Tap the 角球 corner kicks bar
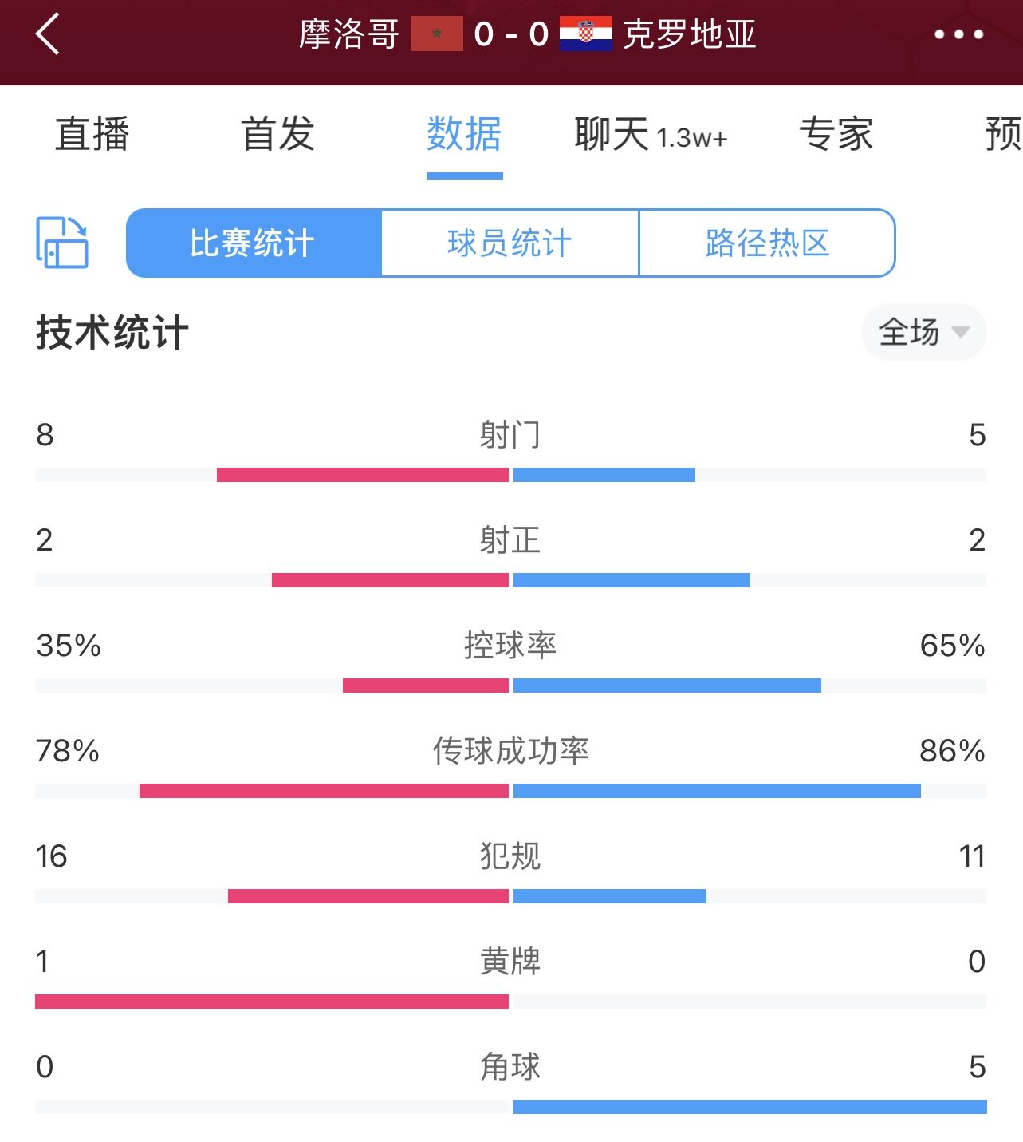Viewport: 1023px width, 1142px height. click(511, 1107)
